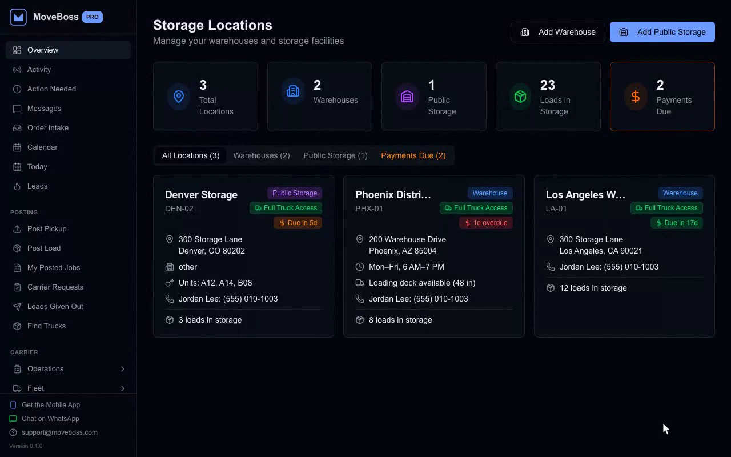Click '8 loads in storage' text
Viewport: 731px width, 457px height.
[x=400, y=320]
